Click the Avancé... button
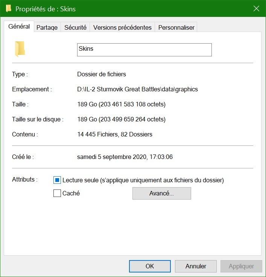This screenshot has height=277, width=266. (x=162, y=193)
